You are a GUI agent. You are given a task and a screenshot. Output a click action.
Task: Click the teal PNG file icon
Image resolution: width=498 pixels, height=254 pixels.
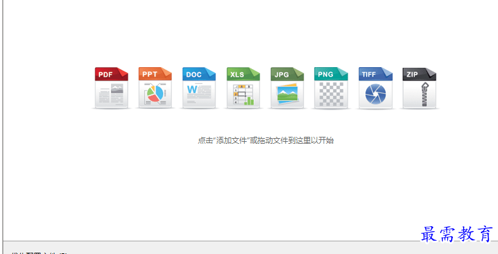click(x=331, y=87)
